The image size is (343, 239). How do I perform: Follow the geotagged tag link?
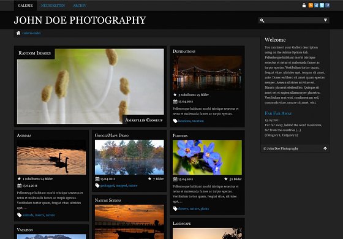click(107, 186)
